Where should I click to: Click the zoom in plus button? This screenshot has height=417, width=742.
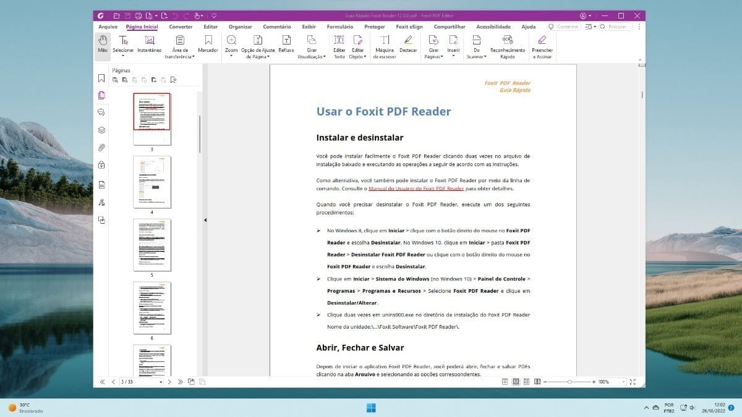tap(594, 382)
